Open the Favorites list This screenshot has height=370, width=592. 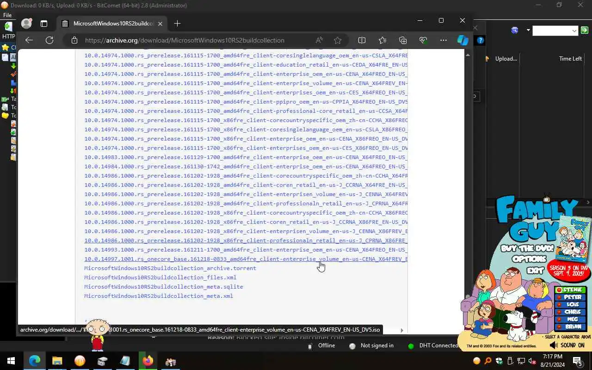pyautogui.click(x=382, y=40)
